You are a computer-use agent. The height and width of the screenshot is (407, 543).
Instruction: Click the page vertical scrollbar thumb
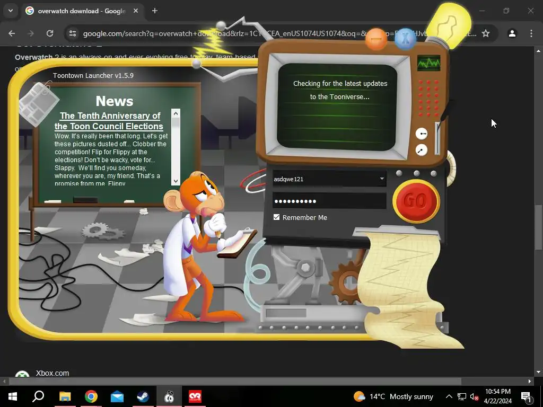(538, 227)
